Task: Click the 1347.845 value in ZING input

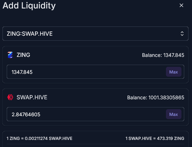Action: click(22, 72)
